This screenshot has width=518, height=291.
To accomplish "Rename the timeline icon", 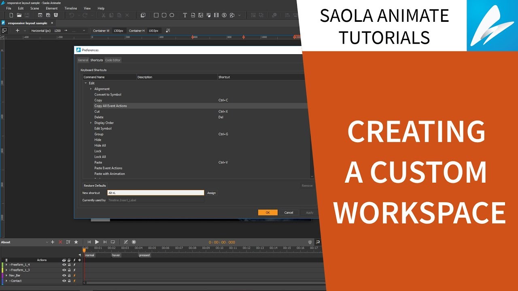I will (x=68, y=242).
